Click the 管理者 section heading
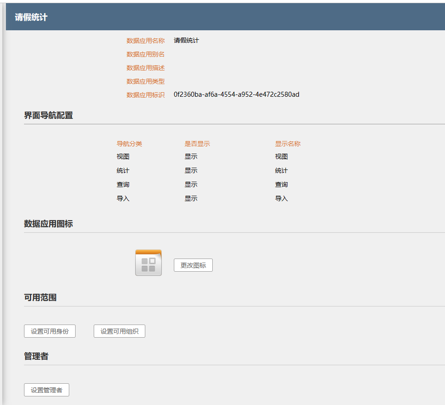445x405 pixels. coord(36,356)
